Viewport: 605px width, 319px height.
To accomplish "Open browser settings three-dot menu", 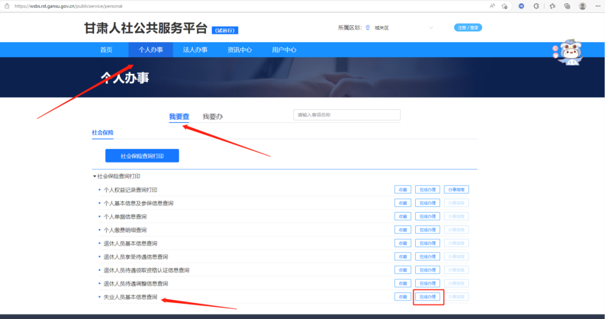I will (x=597, y=6).
